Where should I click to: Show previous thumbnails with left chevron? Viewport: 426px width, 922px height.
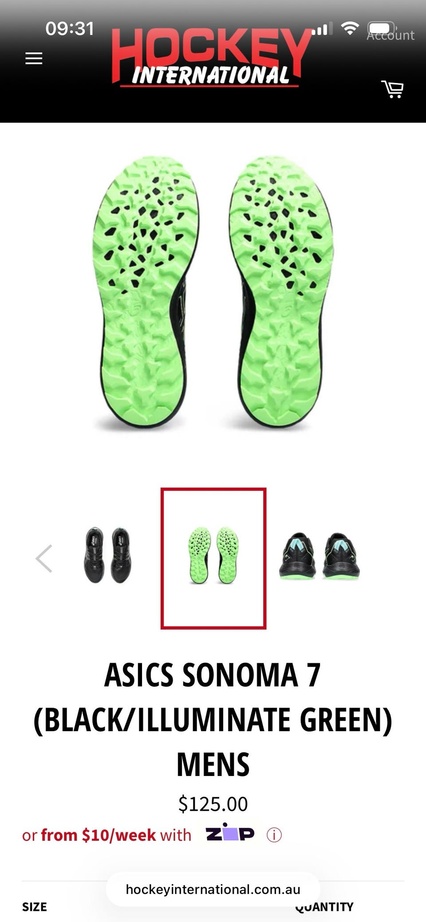pos(44,558)
